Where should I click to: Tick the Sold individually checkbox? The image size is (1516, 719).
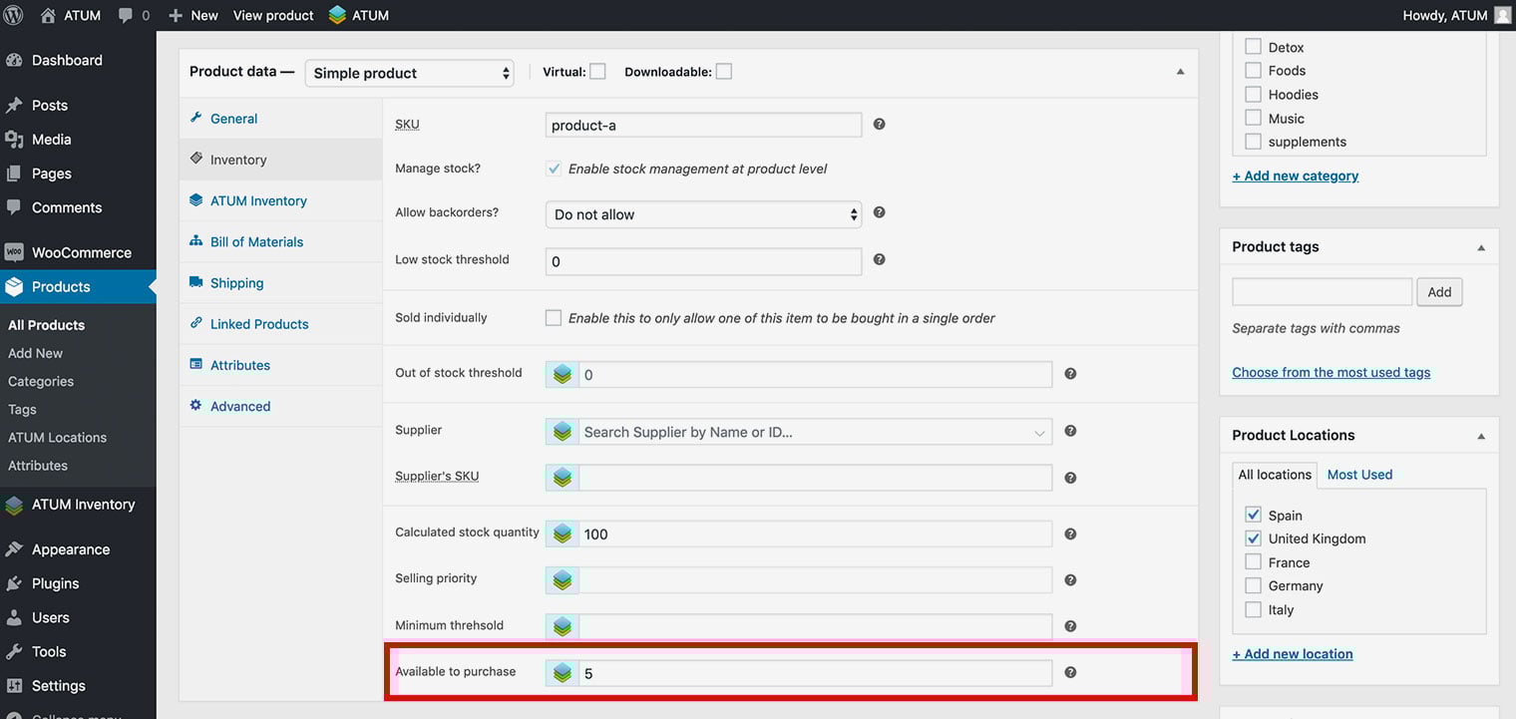coord(554,318)
